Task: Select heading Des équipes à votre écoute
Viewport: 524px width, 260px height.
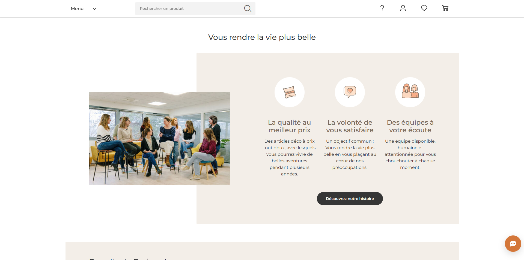Action: point(410,126)
